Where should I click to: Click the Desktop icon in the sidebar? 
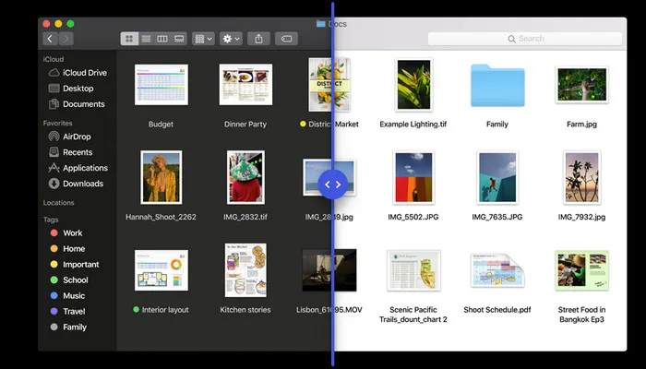coord(54,89)
